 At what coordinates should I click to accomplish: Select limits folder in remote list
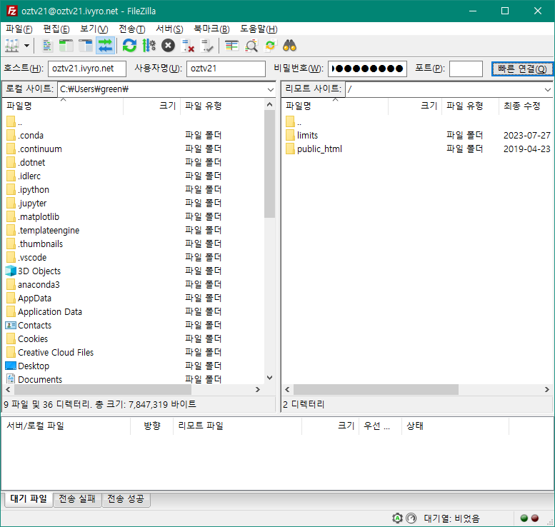coord(307,136)
